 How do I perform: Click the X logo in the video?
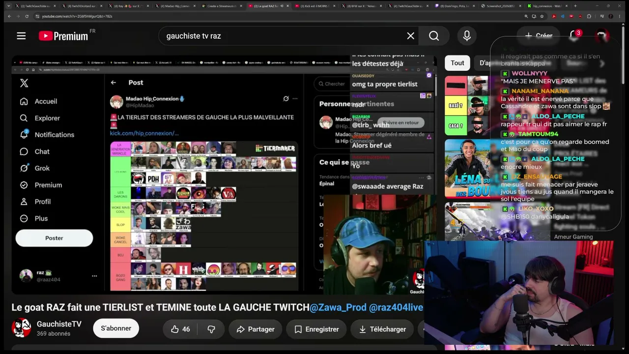(24, 83)
